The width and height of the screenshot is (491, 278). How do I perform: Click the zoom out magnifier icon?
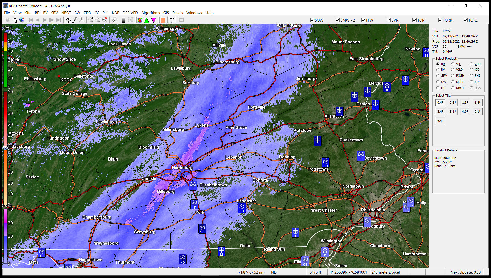click(98, 20)
